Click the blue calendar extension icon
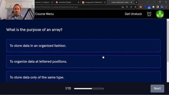 coord(149,7)
